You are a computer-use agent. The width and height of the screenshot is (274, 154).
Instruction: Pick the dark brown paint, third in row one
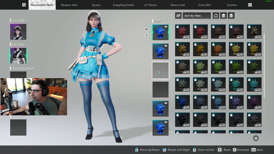pos(218,31)
